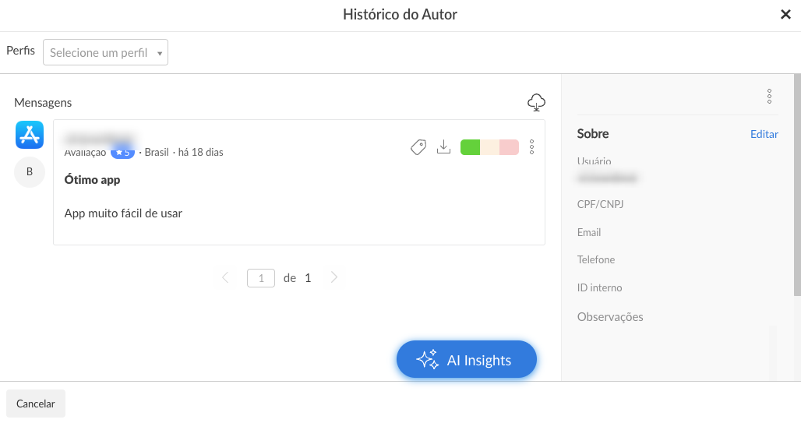This screenshot has height=423, width=801.
Task: Open the author sidebar three-dot menu
Action: click(769, 97)
